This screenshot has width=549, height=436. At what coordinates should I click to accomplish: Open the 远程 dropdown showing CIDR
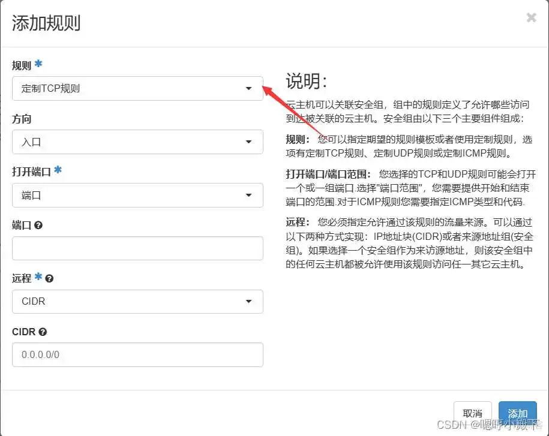[x=138, y=302]
